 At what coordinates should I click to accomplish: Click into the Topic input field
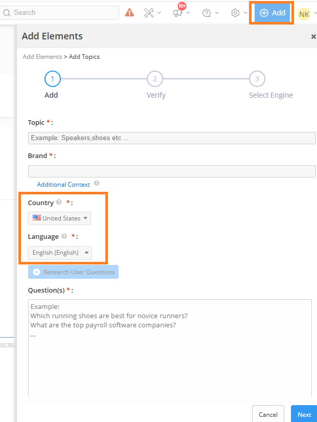pos(172,138)
